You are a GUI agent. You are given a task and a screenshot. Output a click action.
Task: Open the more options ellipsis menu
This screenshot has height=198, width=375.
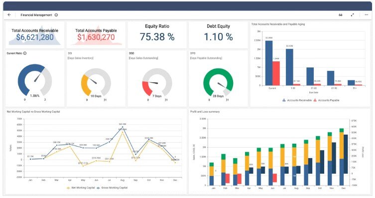click(367, 15)
